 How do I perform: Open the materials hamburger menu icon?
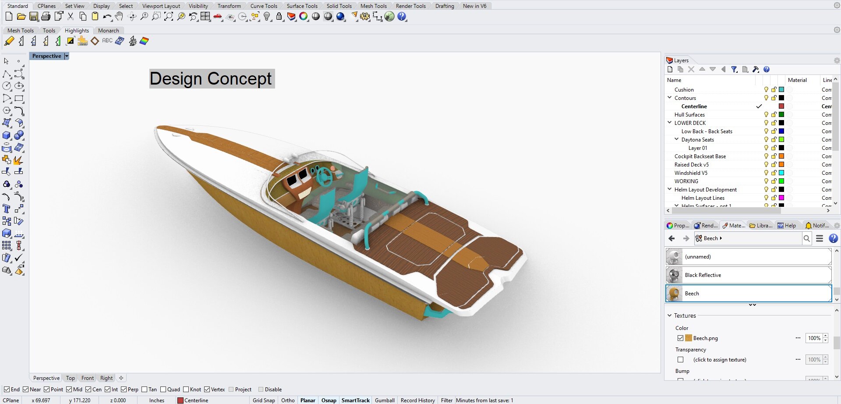click(x=820, y=238)
